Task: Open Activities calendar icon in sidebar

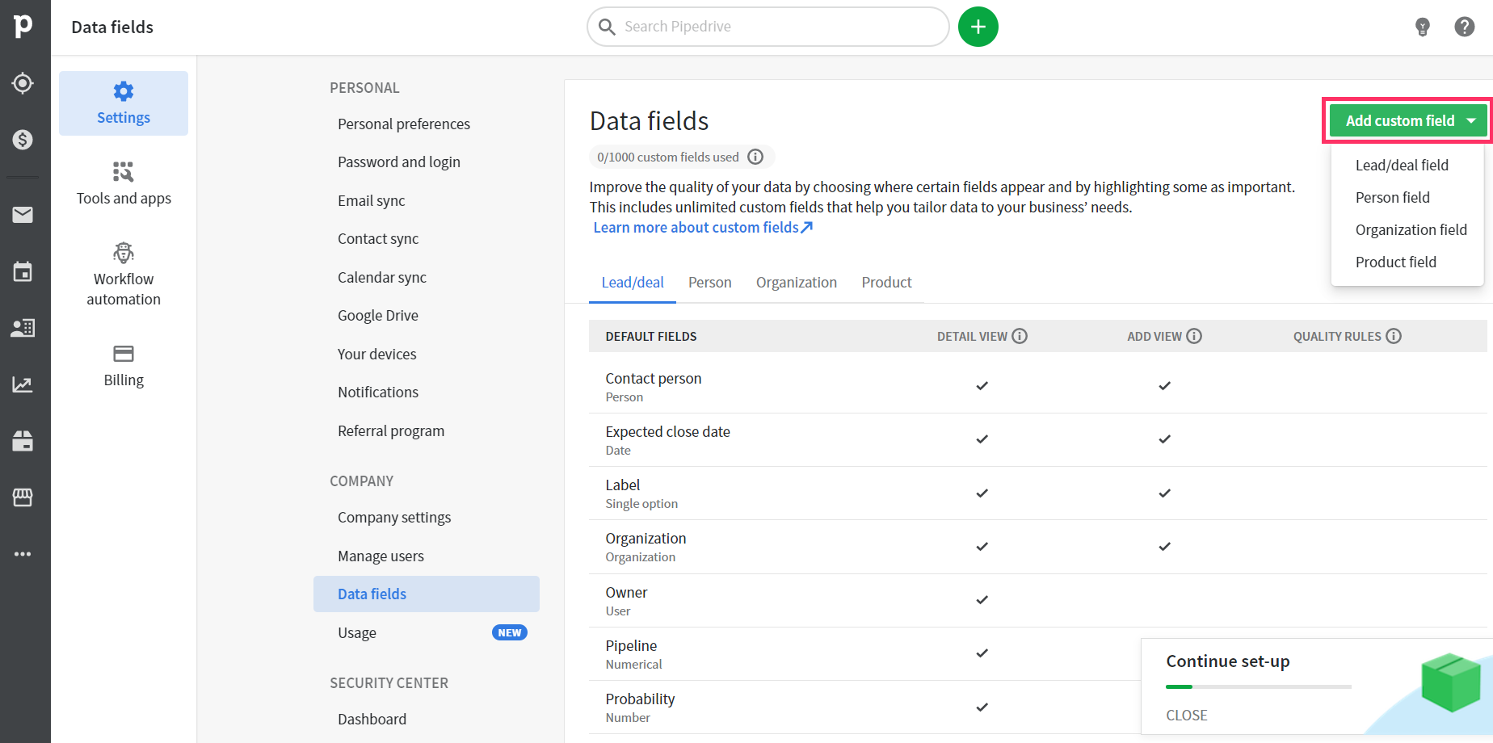Action: (23, 271)
